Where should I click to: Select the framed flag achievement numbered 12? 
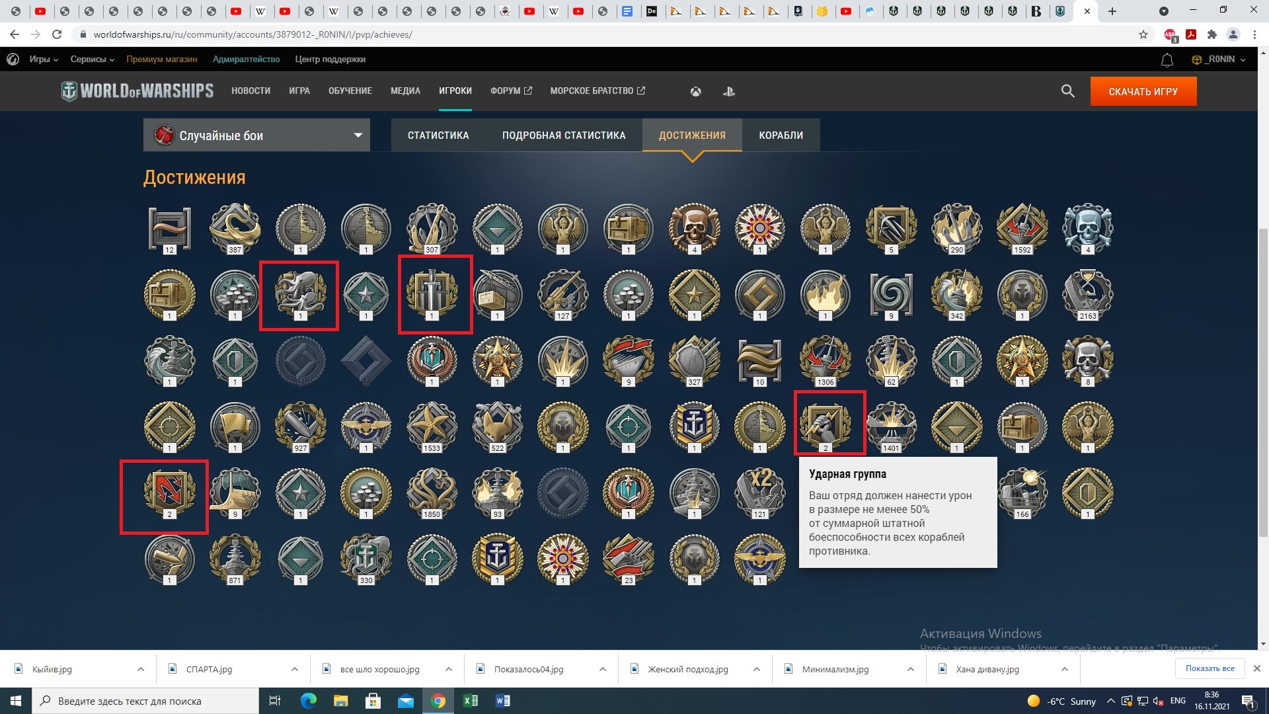pos(170,229)
